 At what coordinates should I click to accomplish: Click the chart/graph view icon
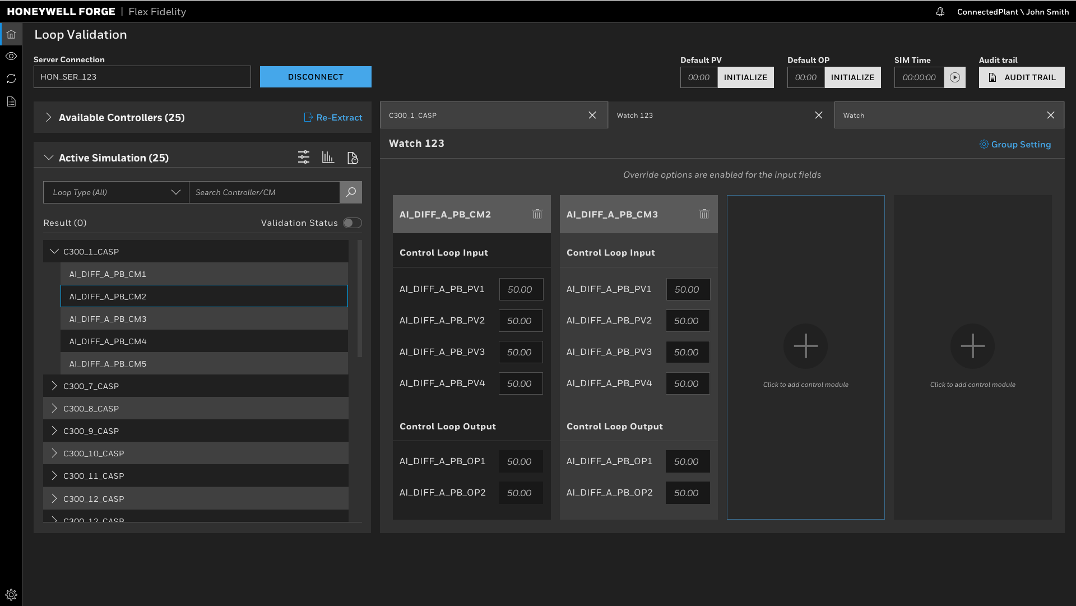[x=328, y=158]
